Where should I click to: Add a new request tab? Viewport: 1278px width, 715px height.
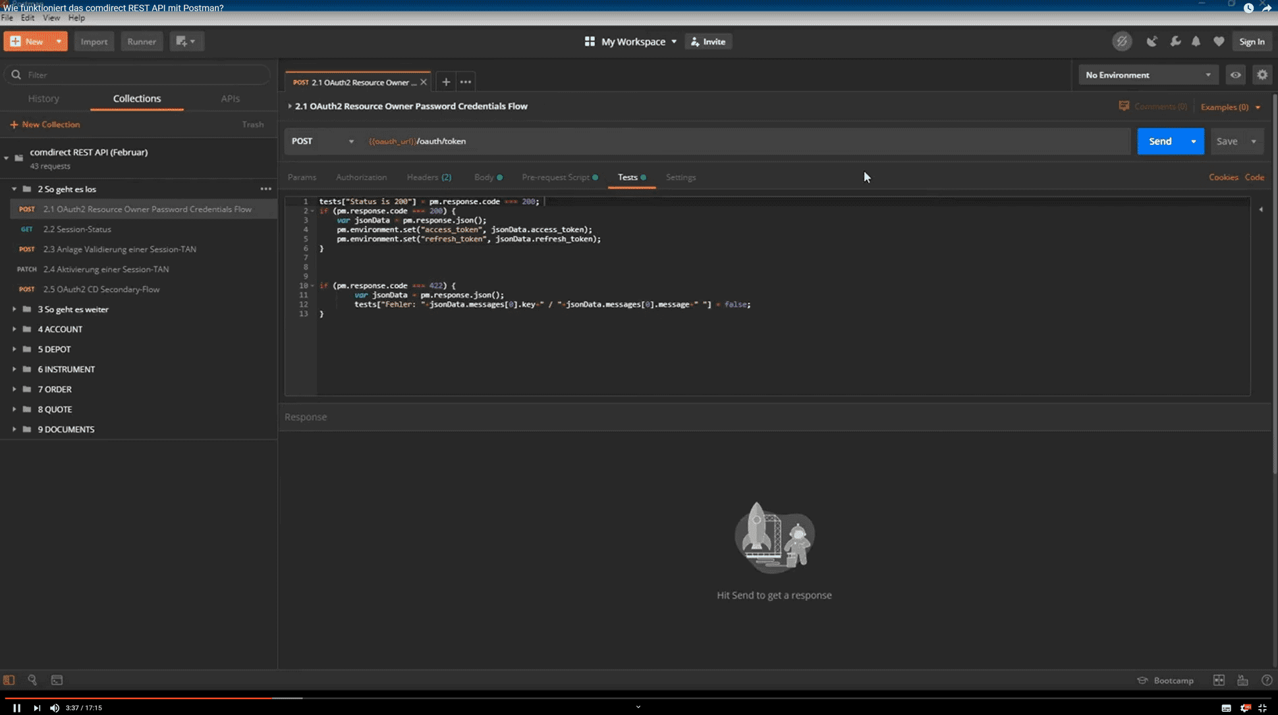pos(446,82)
